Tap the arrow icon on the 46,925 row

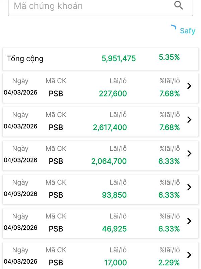189,221
